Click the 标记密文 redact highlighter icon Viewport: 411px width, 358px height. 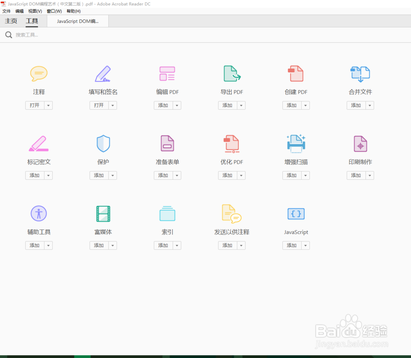pyautogui.click(x=39, y=144)
